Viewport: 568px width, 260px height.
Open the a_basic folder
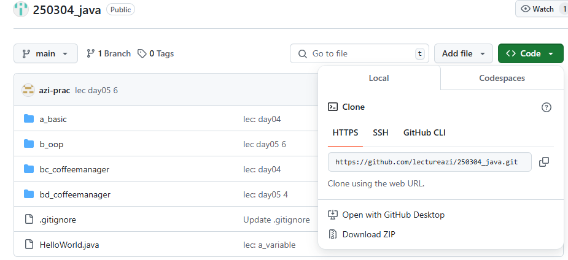pos(53,119)
